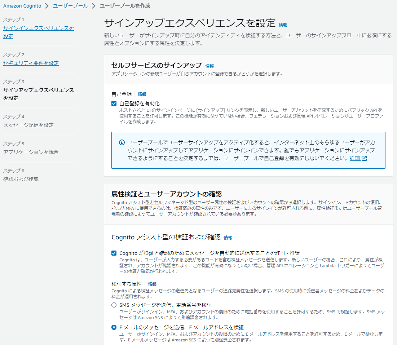The width and height of the screenshot is (397, 345).
Task: Open 情報 link next to page title
Action: click(283, 25)
